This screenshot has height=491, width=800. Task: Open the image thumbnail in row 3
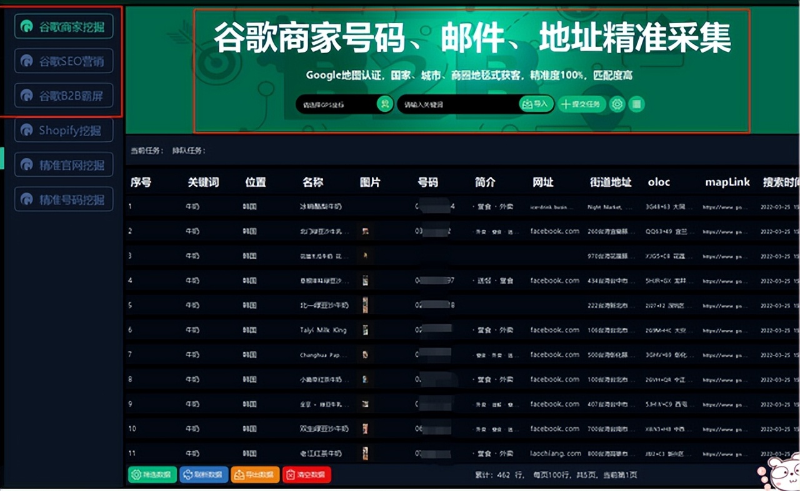[x=365, y=255]
